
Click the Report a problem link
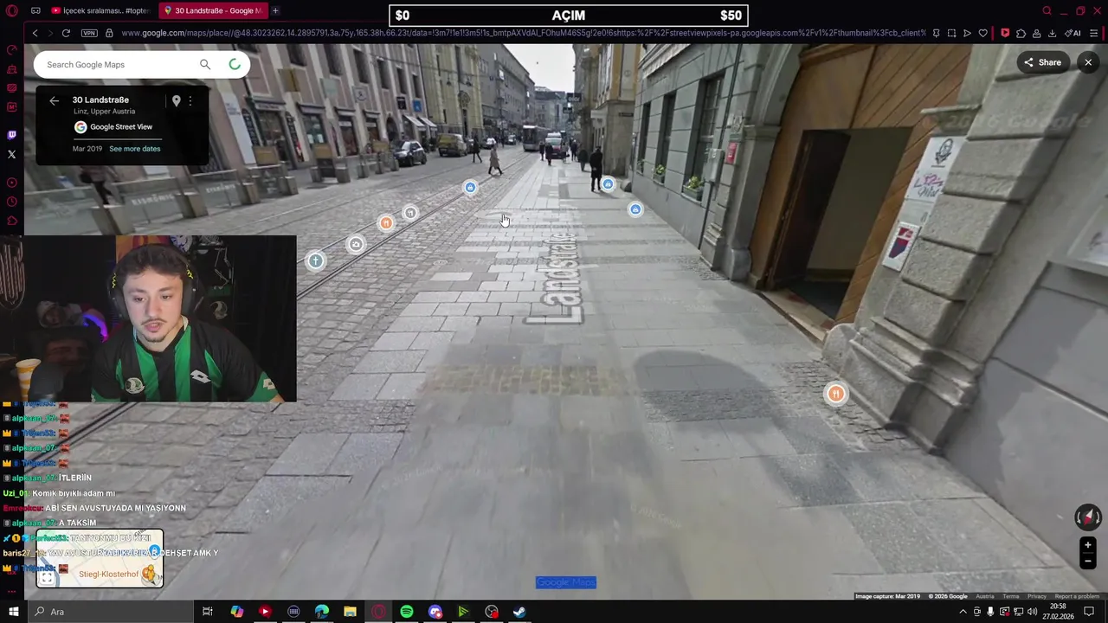coord(1077,596)
